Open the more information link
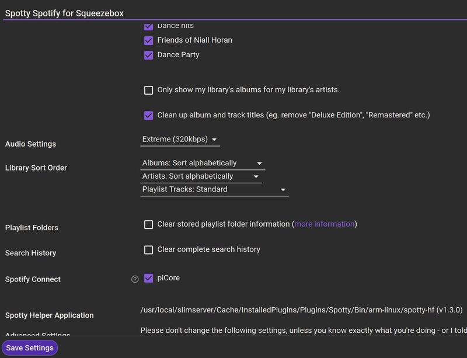Image resolution: width=467 pixels, height=358 pixels. [324, 224]
